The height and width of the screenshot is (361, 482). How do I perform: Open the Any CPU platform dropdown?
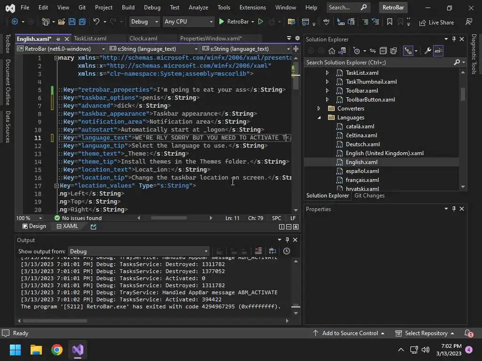[188, 22]
